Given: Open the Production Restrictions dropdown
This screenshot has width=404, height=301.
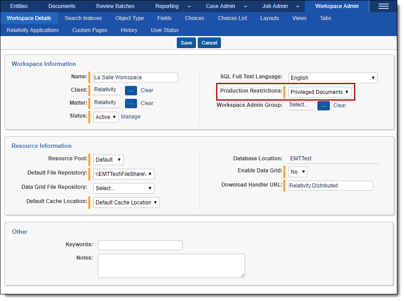Looking at the screenshot, I should pyautogui.click(x=320, y=92).
